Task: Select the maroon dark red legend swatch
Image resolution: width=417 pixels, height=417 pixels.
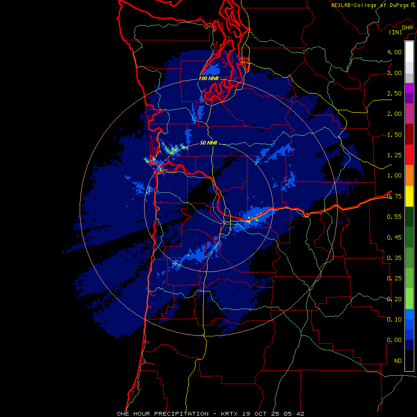Action: tap(409, 134)
